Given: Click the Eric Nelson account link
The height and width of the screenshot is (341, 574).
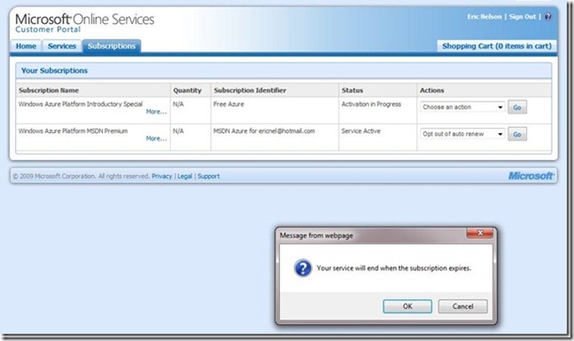Looking at the screenshot, I should pyautogui.click(x=484, y=17).
